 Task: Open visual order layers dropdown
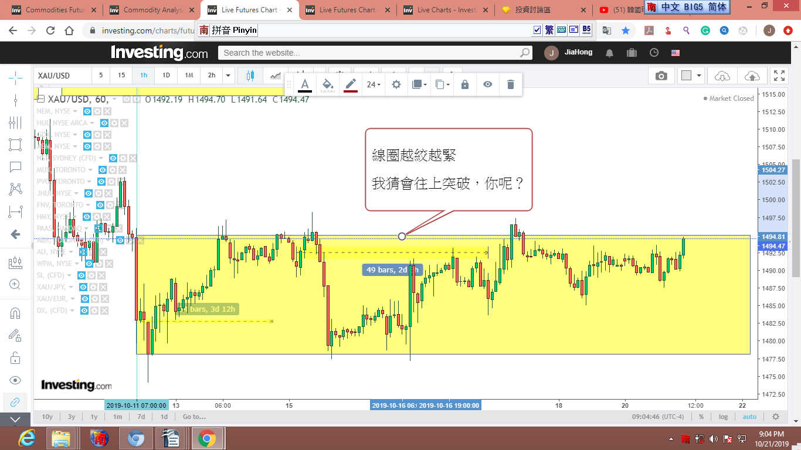tap(420, 85)
